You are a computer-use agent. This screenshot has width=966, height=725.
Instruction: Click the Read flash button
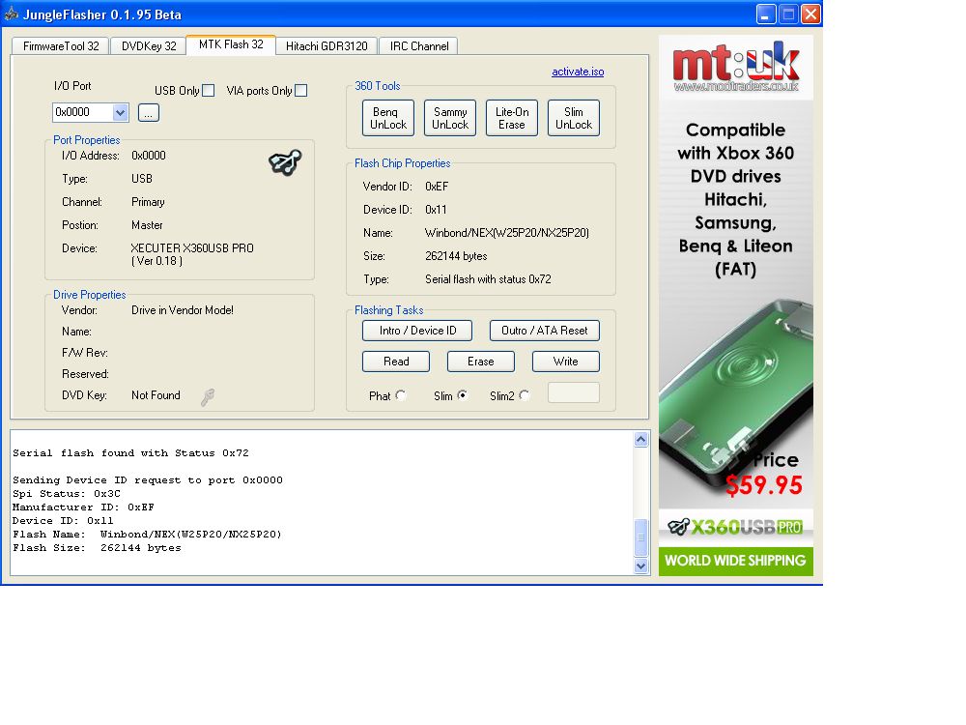tap(395, 362)
